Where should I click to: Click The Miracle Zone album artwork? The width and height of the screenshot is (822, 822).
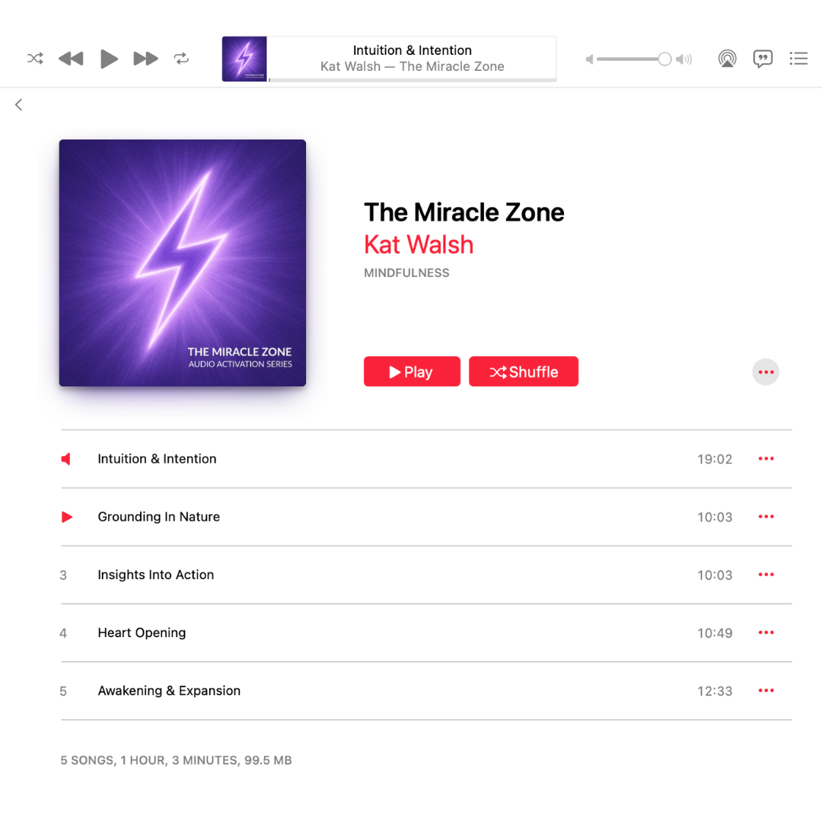pyautogui.click(x=183, y=263)
